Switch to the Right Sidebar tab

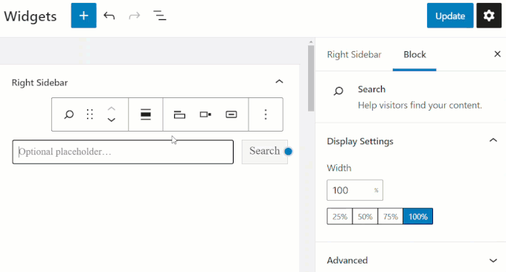[x=354, y=54]
